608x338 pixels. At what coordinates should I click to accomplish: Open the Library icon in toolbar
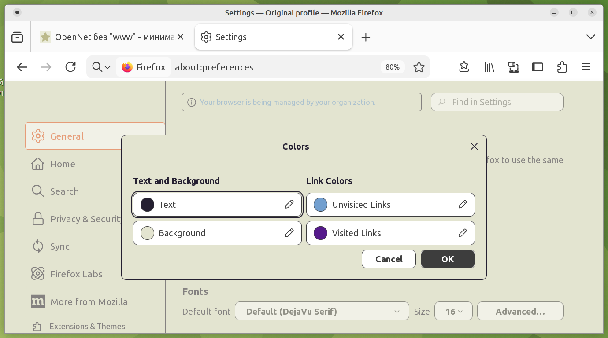click(x=489, y=67)
